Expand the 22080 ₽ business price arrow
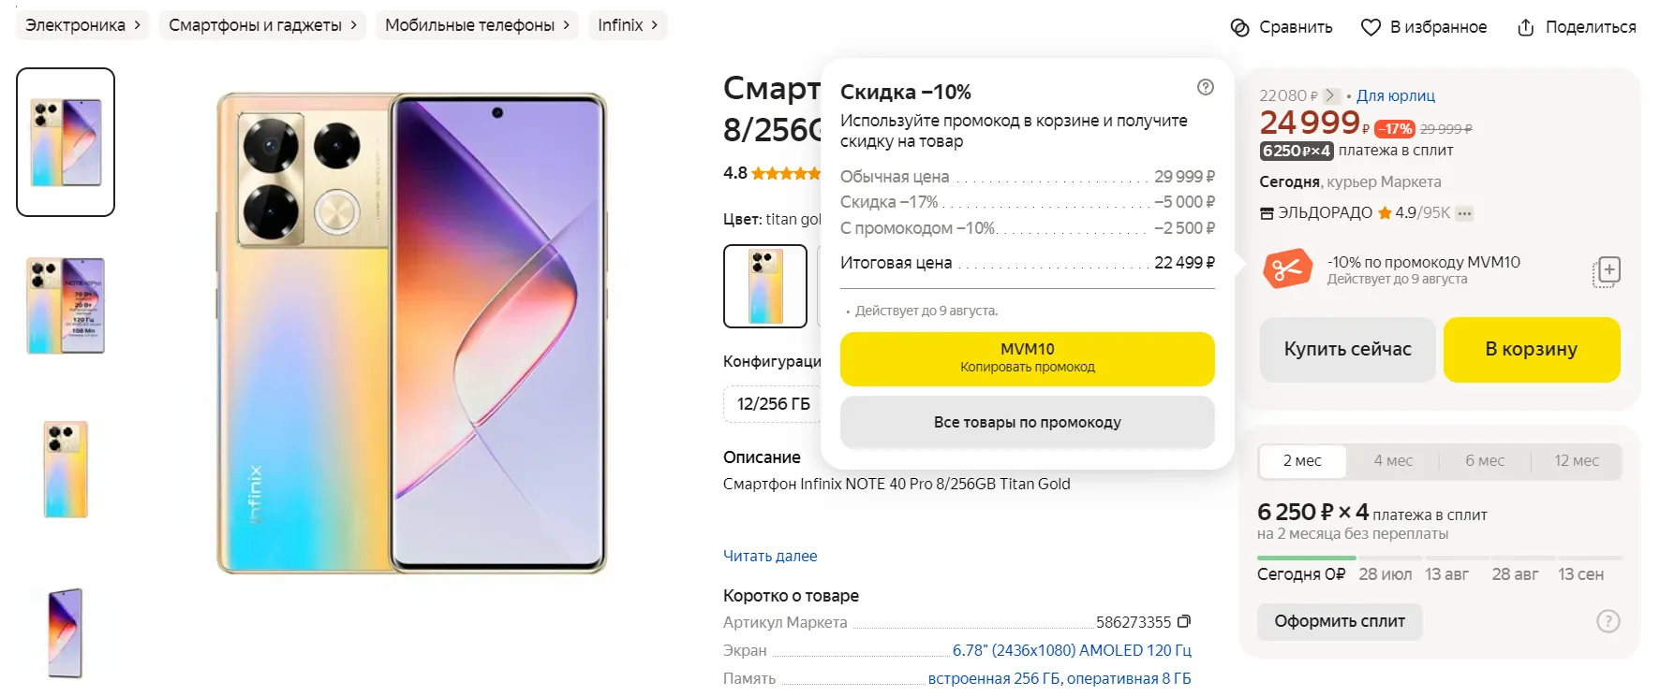Viewport: 1660px width, 696px height. click(x=1330, y=95)
